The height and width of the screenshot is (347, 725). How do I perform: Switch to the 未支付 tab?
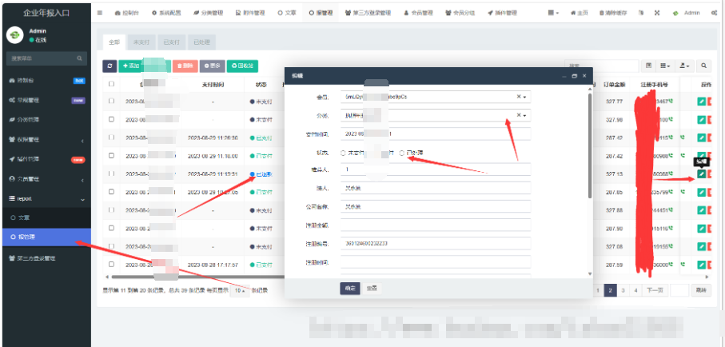[x=141, y=42]
